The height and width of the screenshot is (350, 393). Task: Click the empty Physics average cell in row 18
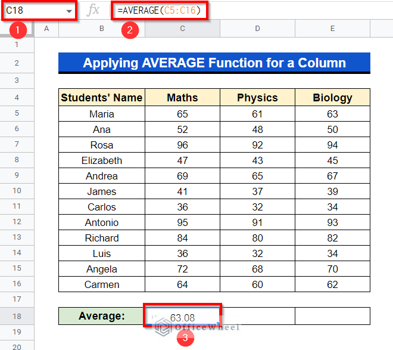257,316
